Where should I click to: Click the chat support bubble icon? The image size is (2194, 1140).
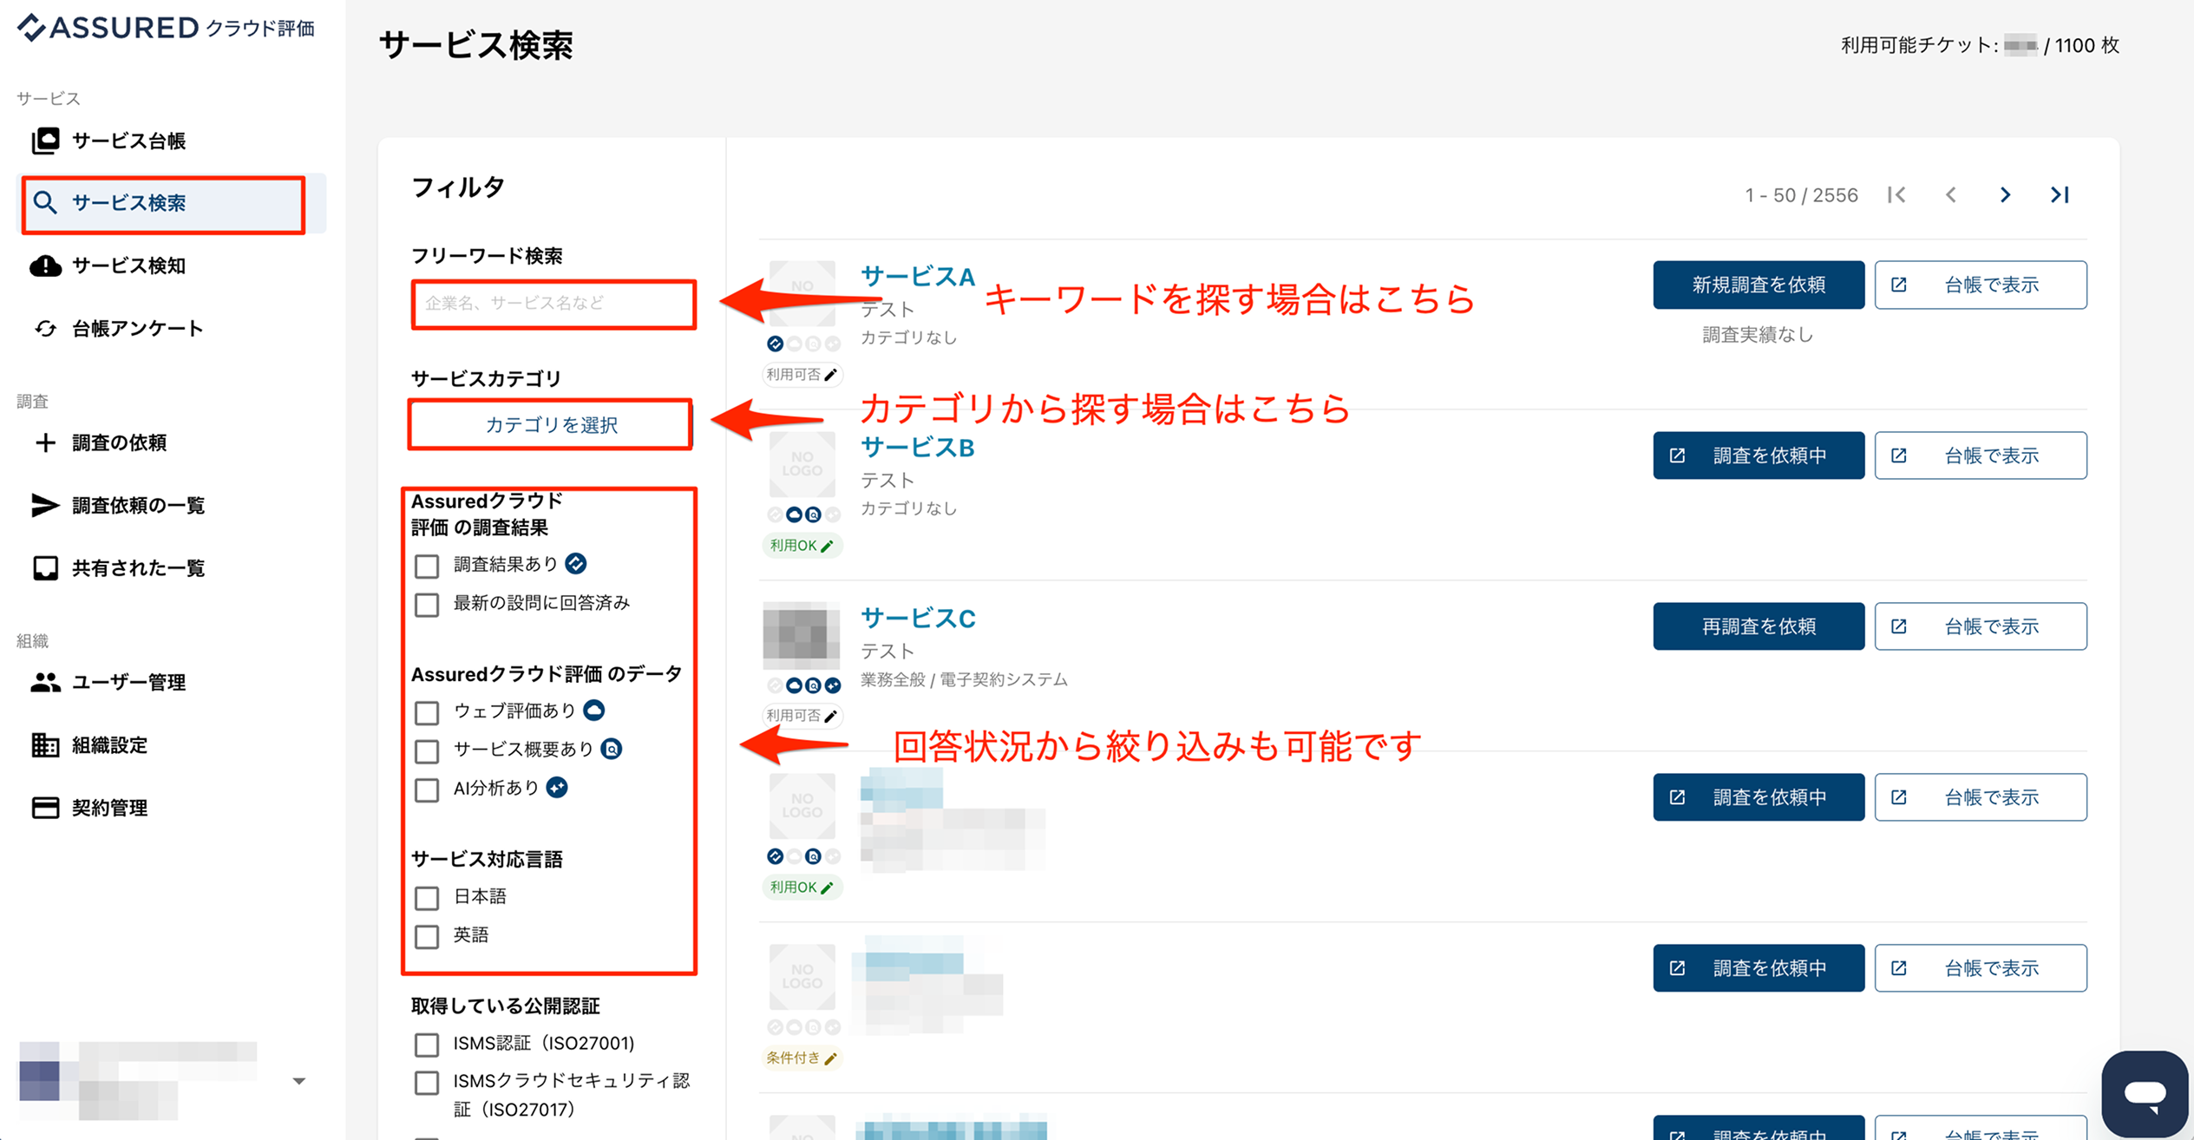coord(2145,1094)
